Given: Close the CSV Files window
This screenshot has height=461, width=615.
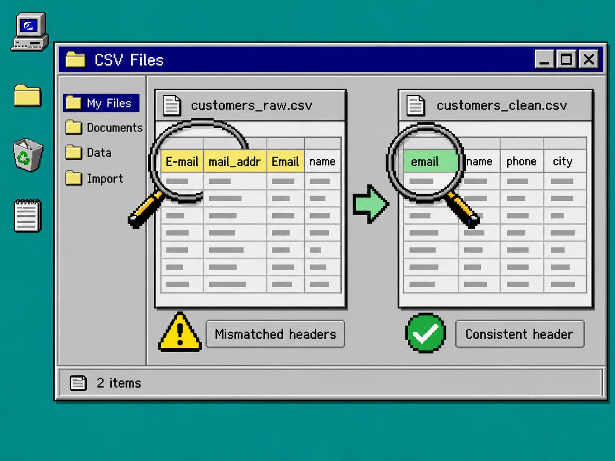Looking at the screenshot, I should pyautogui.click(x=589, y=59).
